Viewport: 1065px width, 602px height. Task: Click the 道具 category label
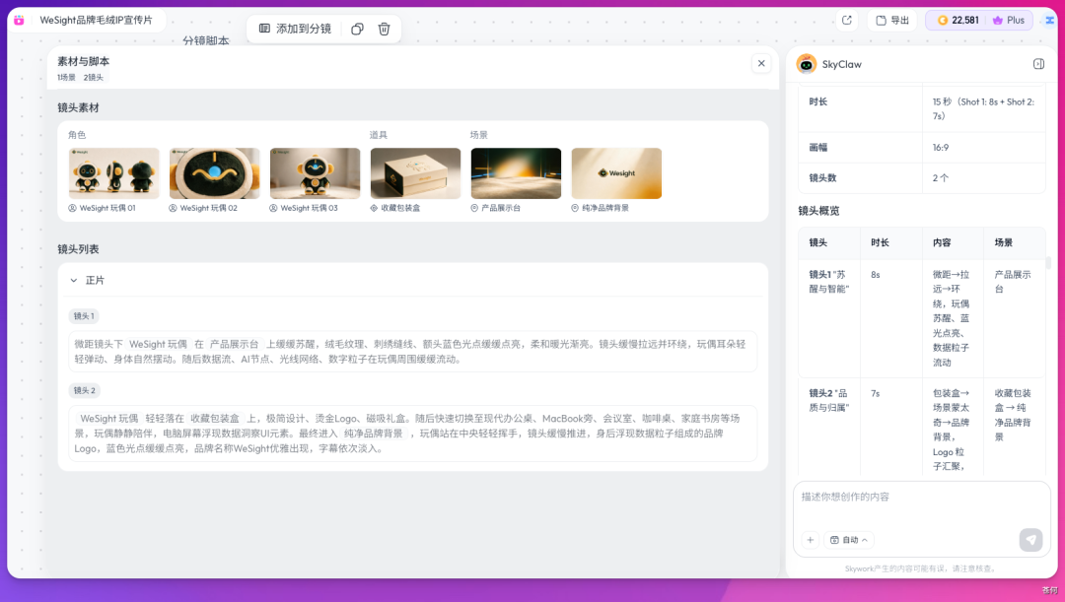pos(379,135)
